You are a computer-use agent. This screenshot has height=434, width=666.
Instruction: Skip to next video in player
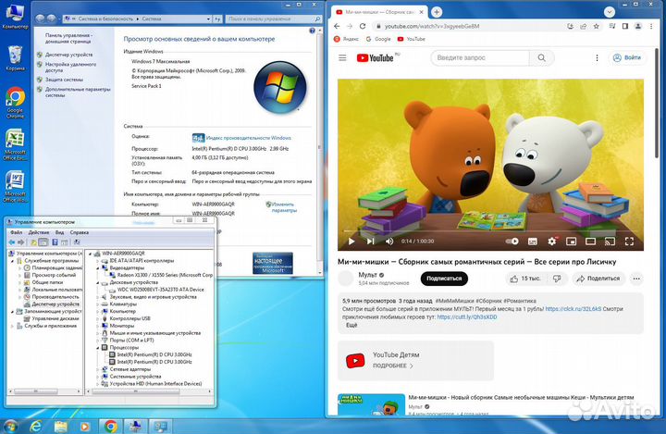click(x=370, y=242)
